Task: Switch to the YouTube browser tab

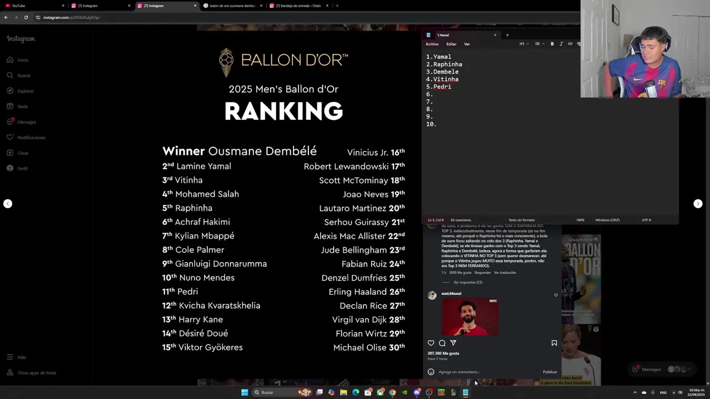Action: click(33, 6)
